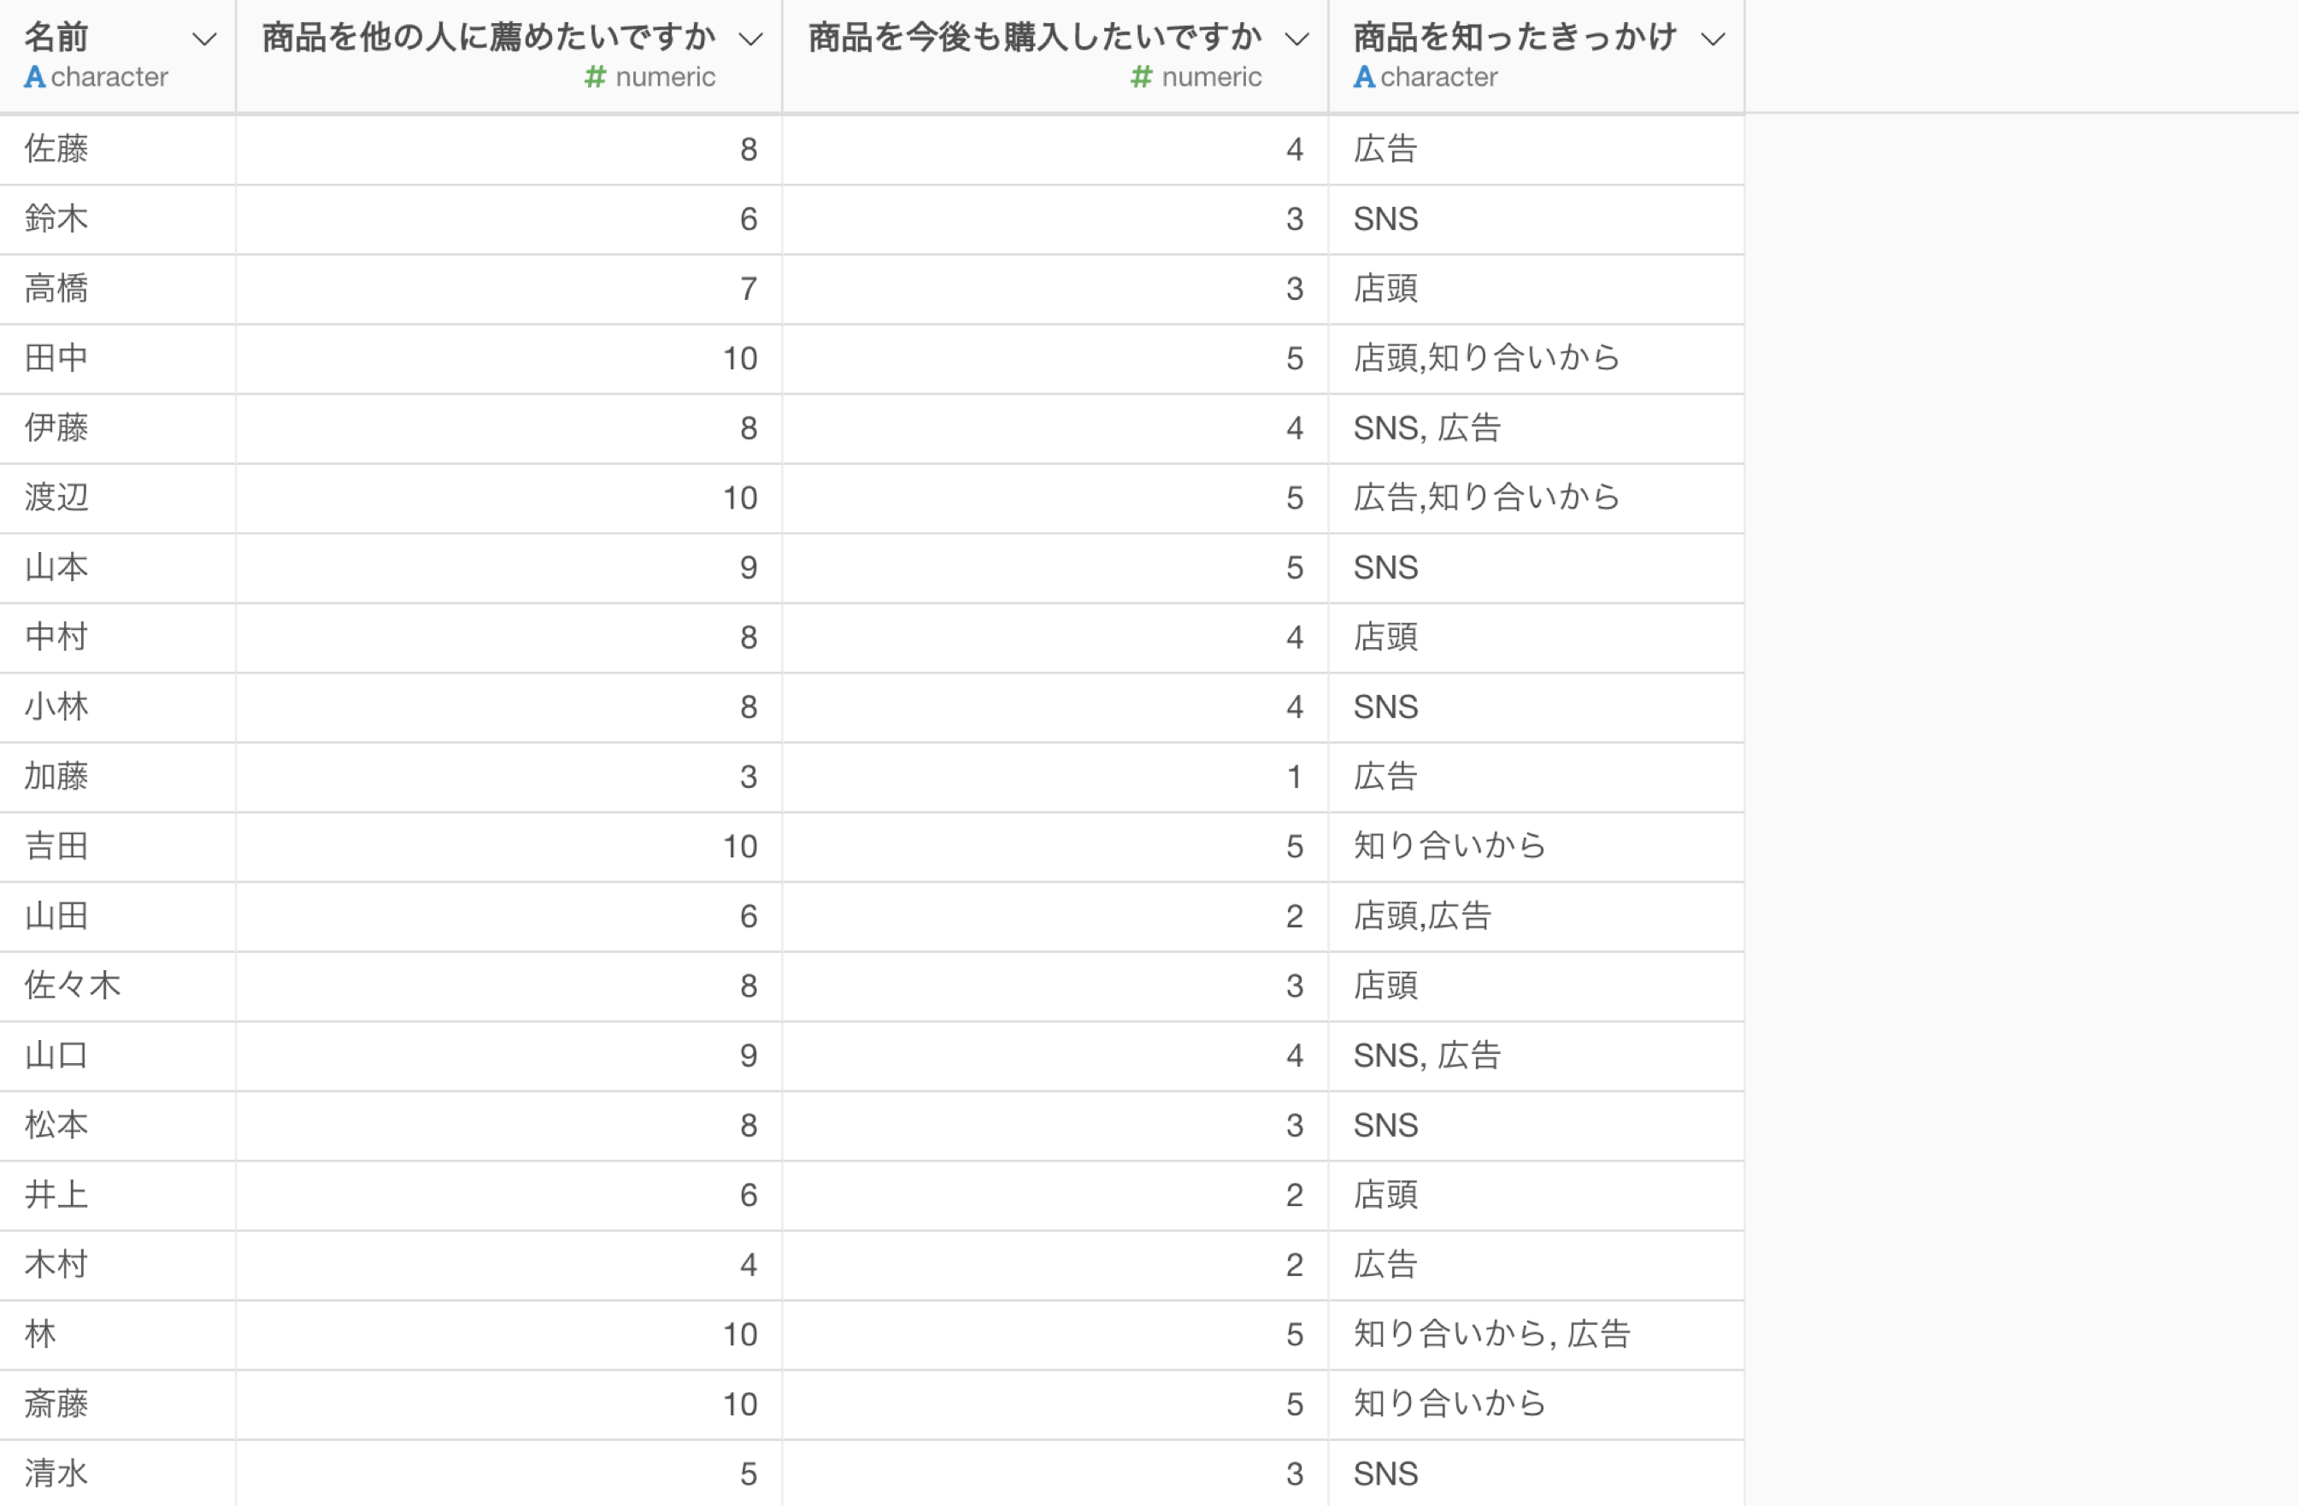
Task: Click numeric type icon under 商品を今後も購入したいですか
Action: pos(1142,76)
